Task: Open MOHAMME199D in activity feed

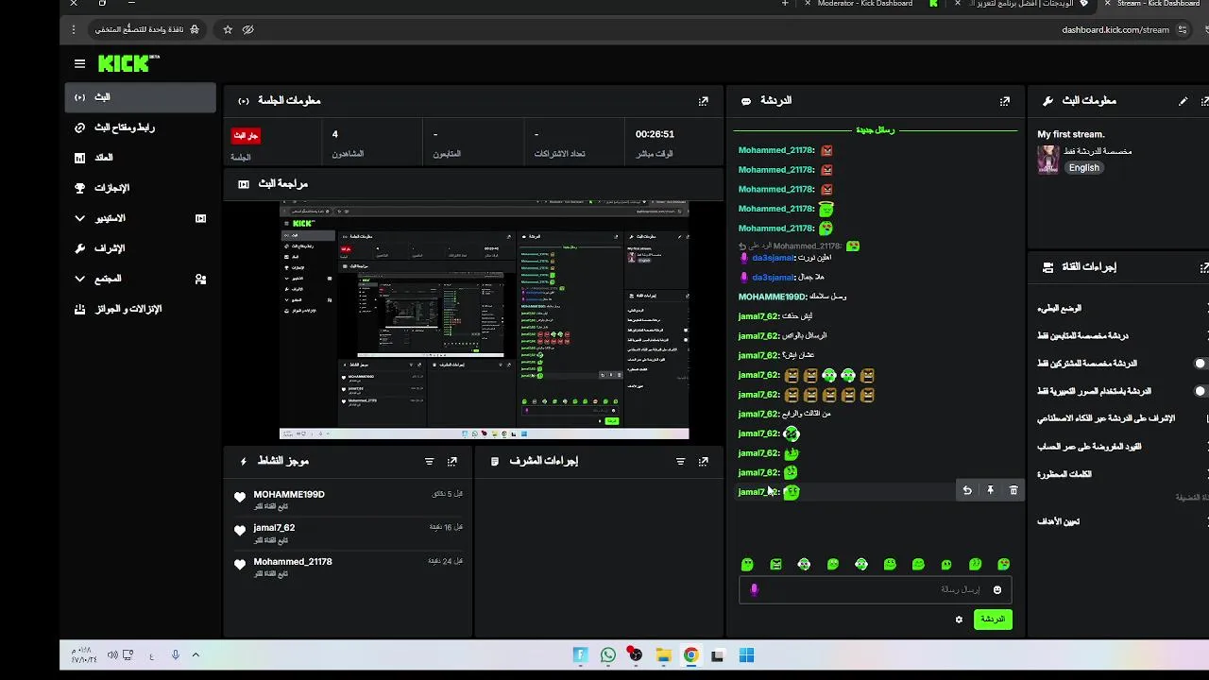Action: point(289,495)
